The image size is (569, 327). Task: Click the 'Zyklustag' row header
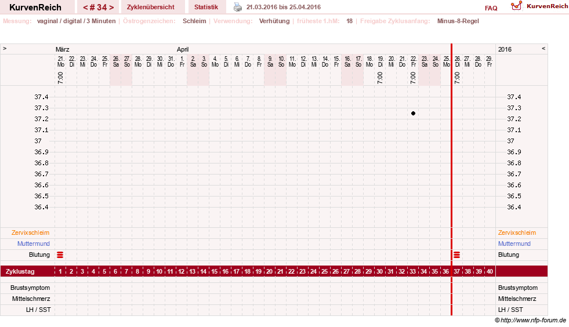click(20, 271)
